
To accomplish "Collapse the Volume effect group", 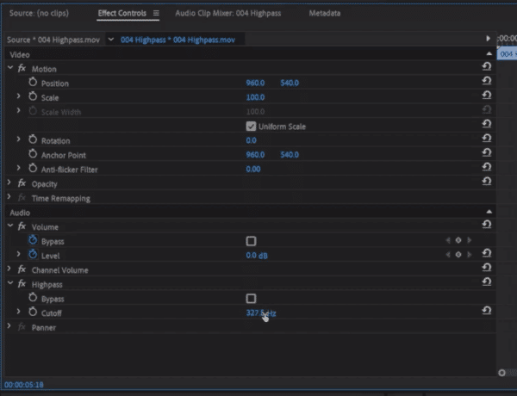I will (x=10, y=226).
